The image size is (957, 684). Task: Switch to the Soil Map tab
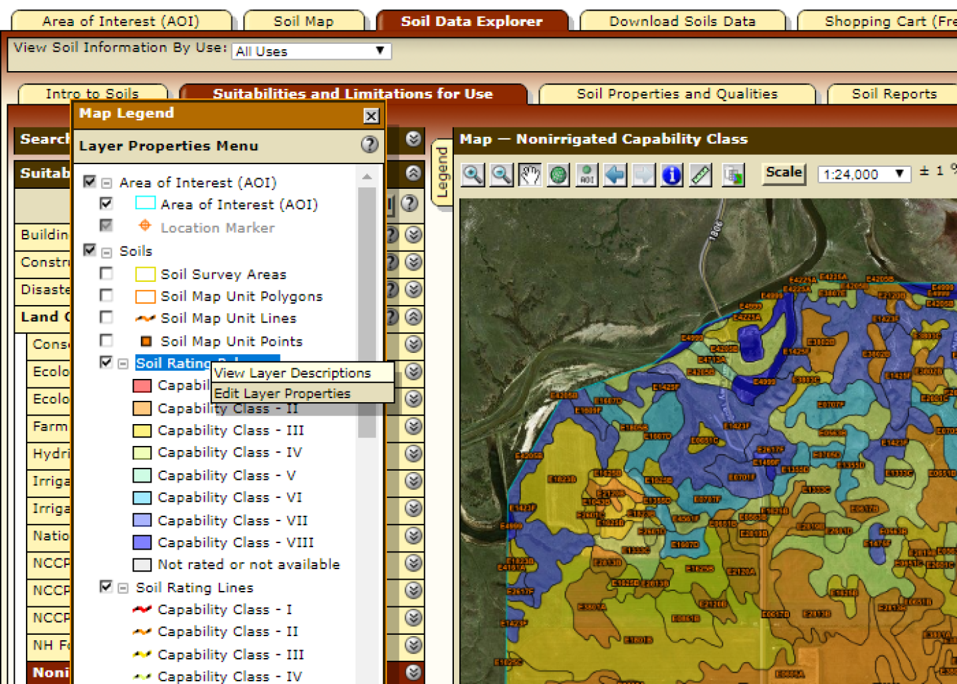click(x=304, y=21)
